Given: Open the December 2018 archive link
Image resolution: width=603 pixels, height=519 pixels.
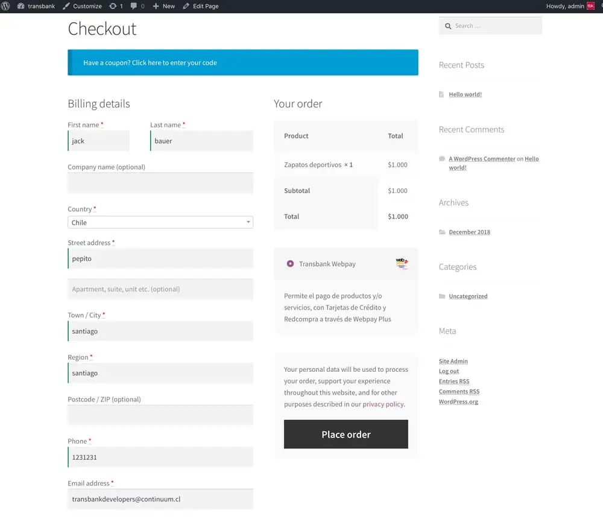Looking at the screenshot, I should point(470,232).
